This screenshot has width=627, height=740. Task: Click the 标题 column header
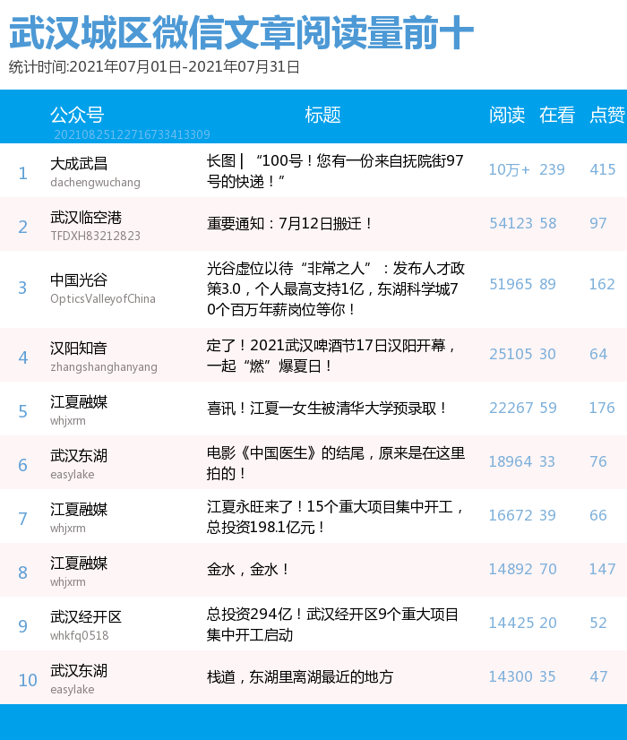pos(322,115)
